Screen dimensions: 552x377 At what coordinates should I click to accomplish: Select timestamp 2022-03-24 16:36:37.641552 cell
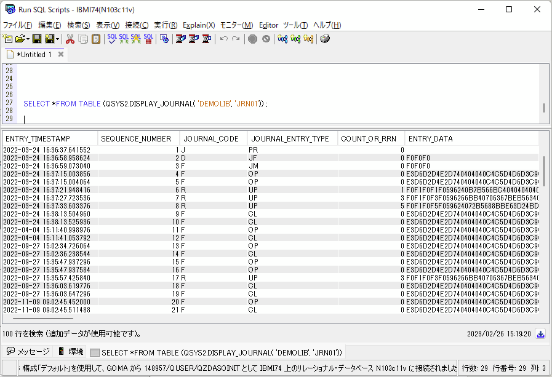(x=47, y=150)
